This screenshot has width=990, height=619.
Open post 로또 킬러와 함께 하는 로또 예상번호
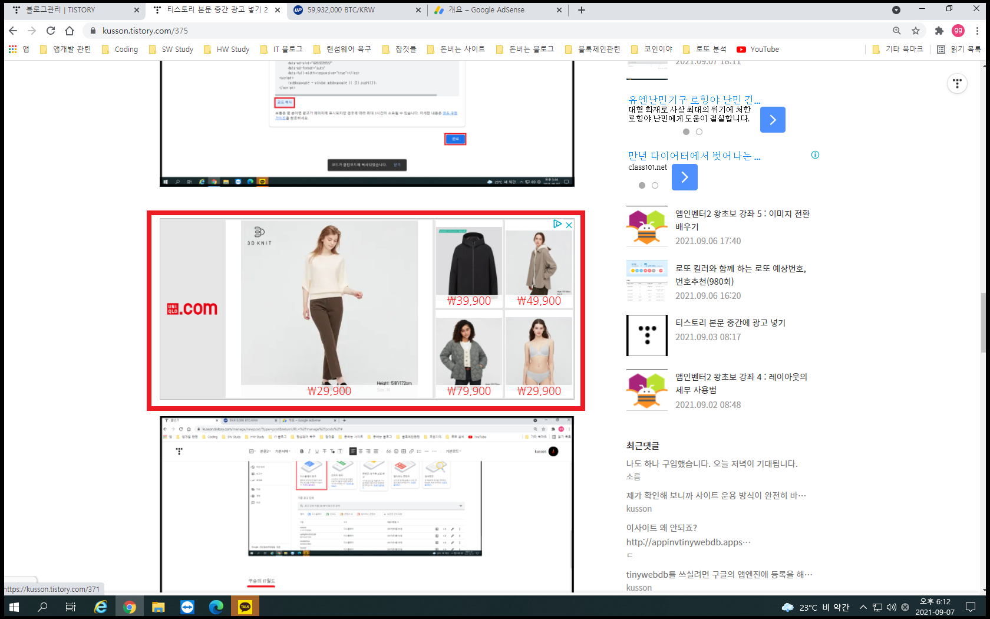coord(741,275)
